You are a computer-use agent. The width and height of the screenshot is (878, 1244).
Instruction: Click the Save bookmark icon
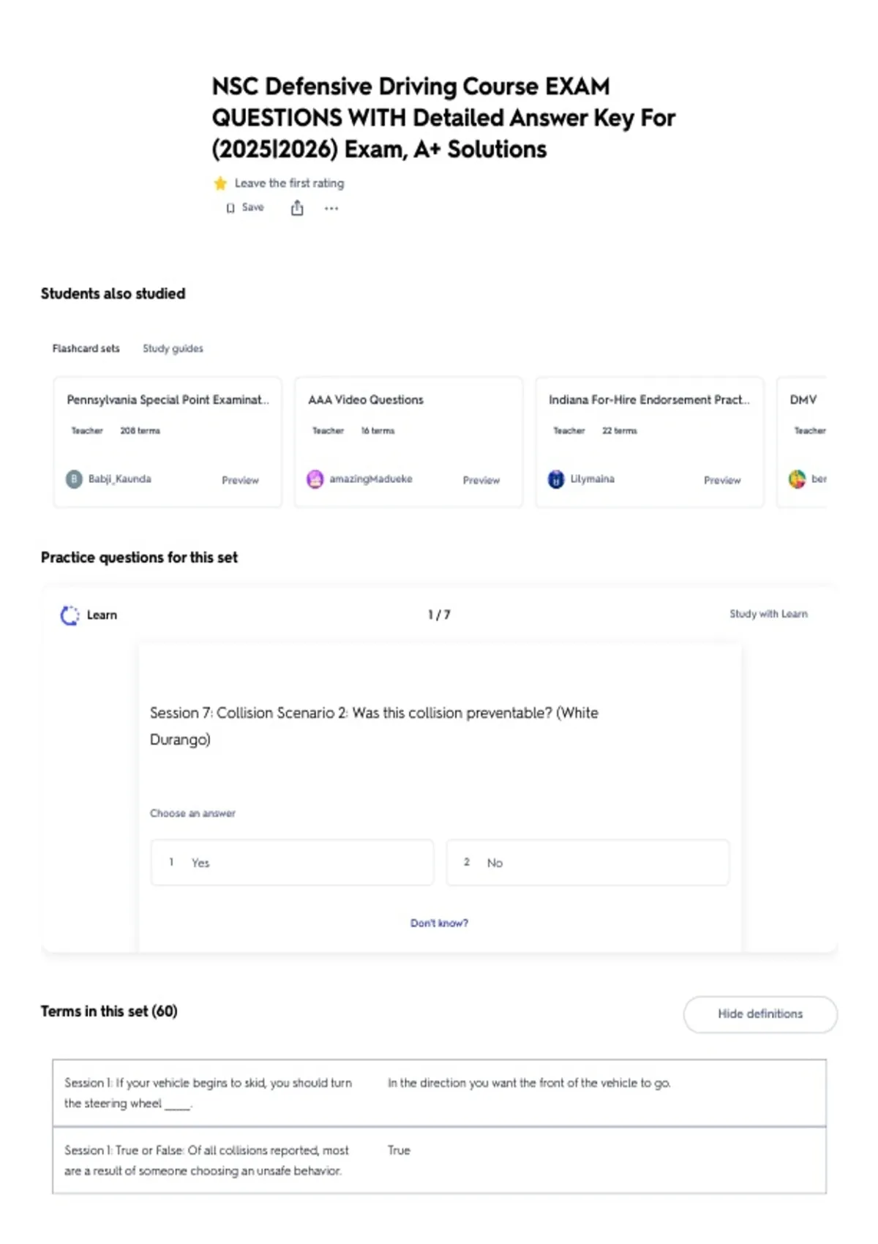230,208
